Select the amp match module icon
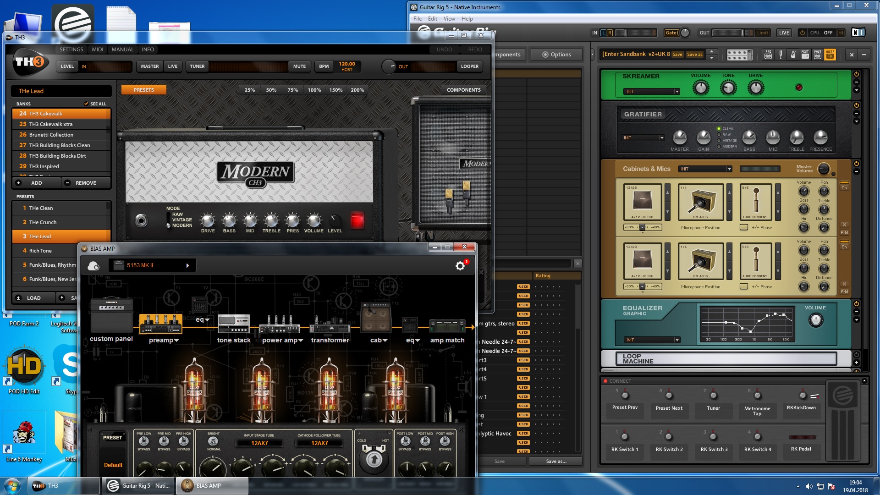The width and height of the screenshot is (880, 495). (x=447, y=325)
